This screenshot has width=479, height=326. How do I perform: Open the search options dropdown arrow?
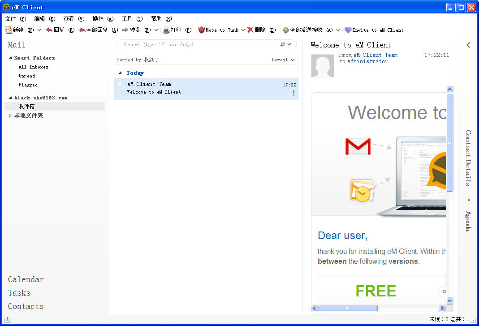289,44
